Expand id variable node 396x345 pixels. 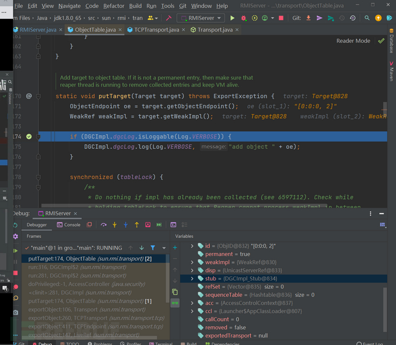tap(192, 246)
